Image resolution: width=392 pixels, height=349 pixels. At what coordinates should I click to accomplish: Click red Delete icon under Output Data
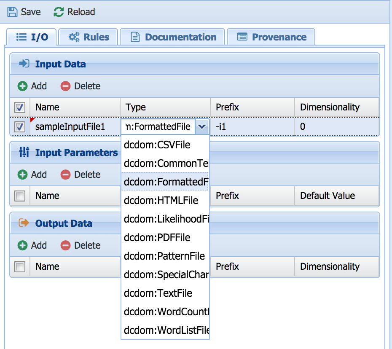[x=65, y=245]
